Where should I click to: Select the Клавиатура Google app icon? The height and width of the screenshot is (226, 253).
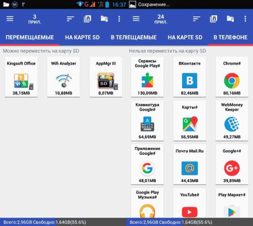(x=147, y=124)
